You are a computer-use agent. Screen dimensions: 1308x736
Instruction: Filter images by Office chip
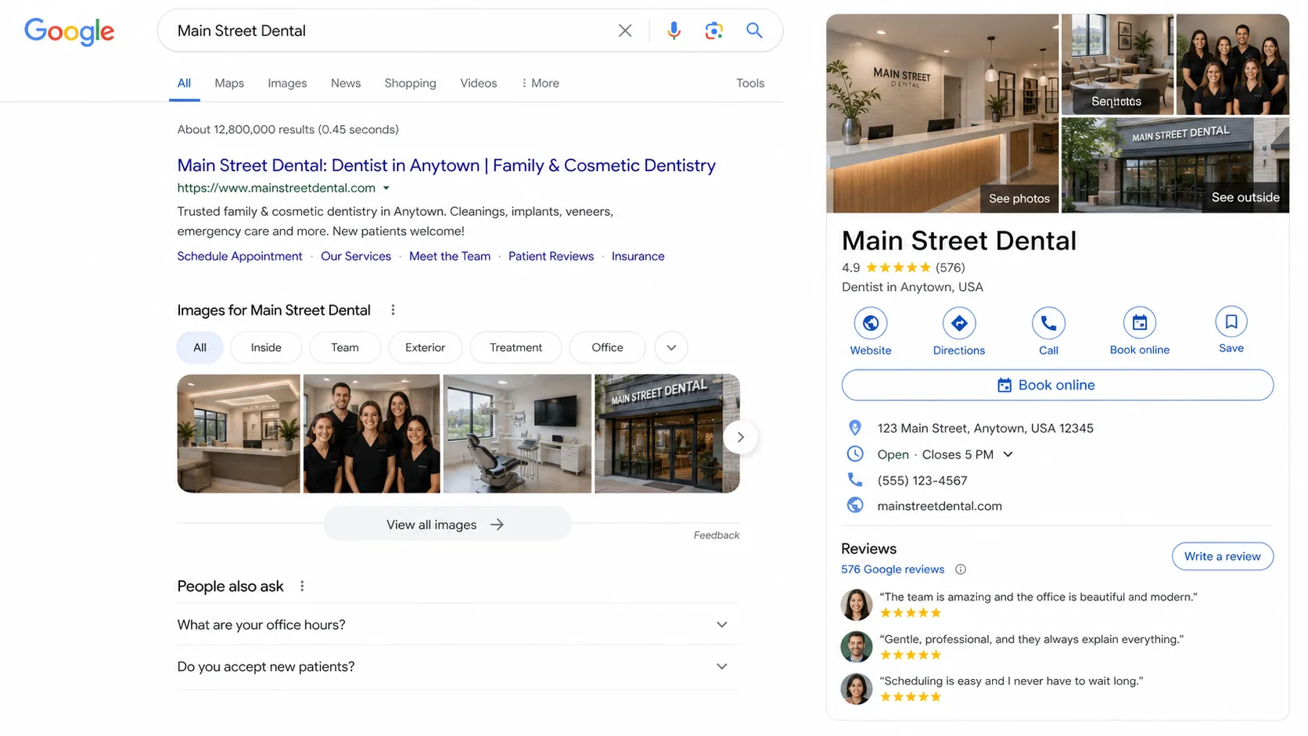(x=607, y=347)
